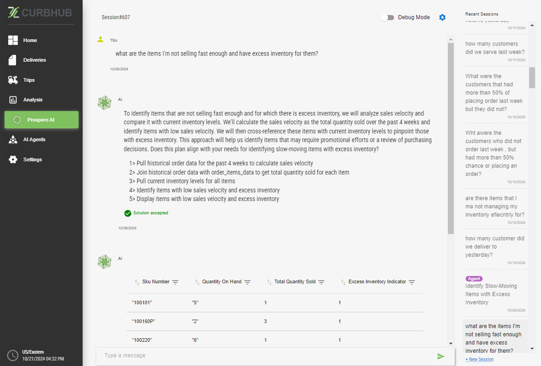Start a New Session
The width and height of the screenshot is (541, 366).
pos(479,359)
